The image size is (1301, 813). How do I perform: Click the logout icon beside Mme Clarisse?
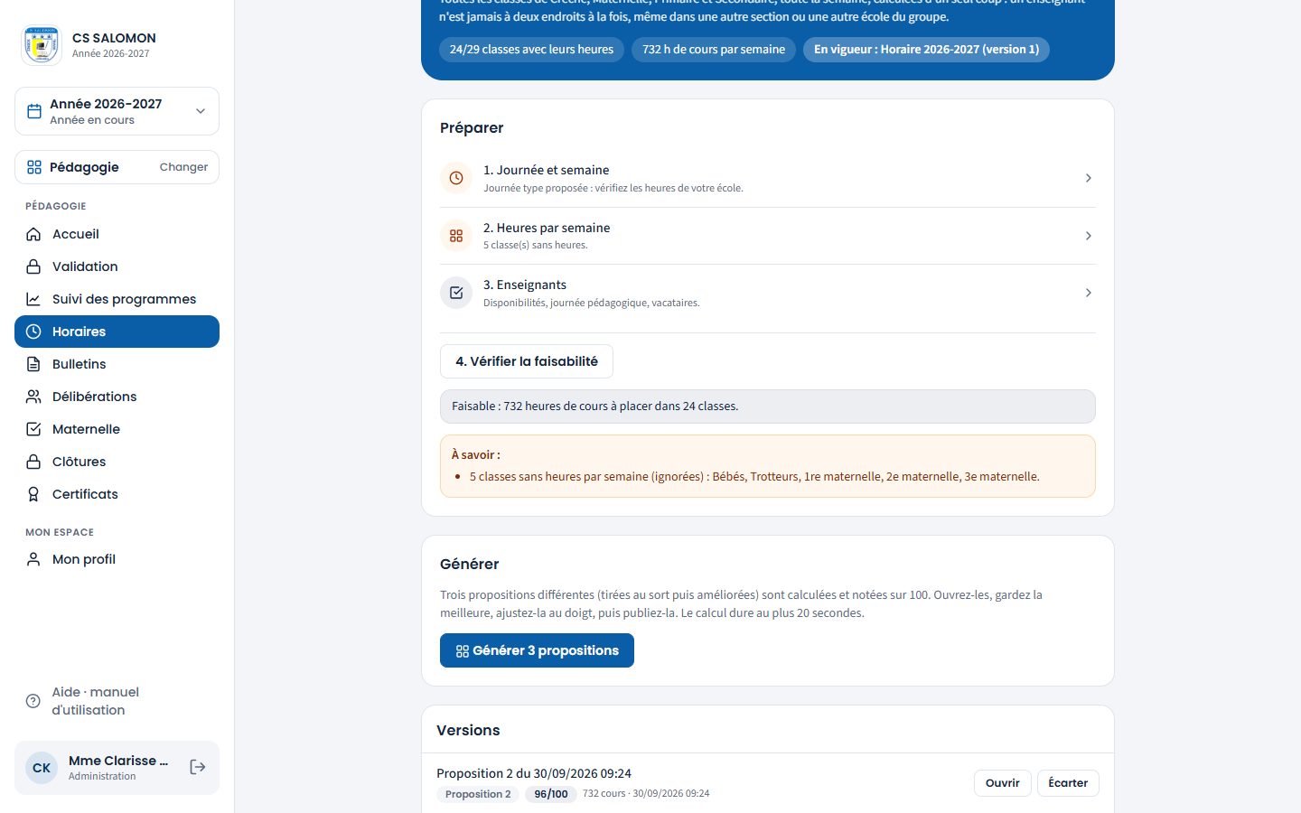(x=198, y=767)
